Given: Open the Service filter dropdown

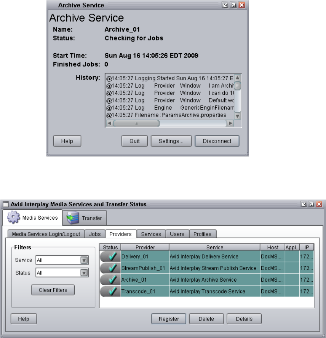Looking at the screenshot, I should pyautogui.click(x=84, y=260).
